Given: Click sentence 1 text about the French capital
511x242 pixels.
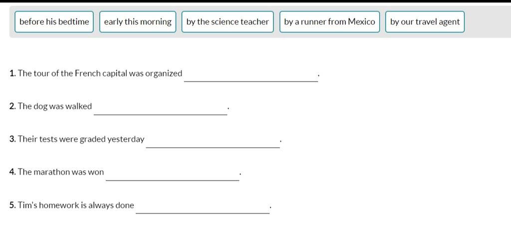Looking at the screenshot, I should pyautogui.click(x=100, y=74).
